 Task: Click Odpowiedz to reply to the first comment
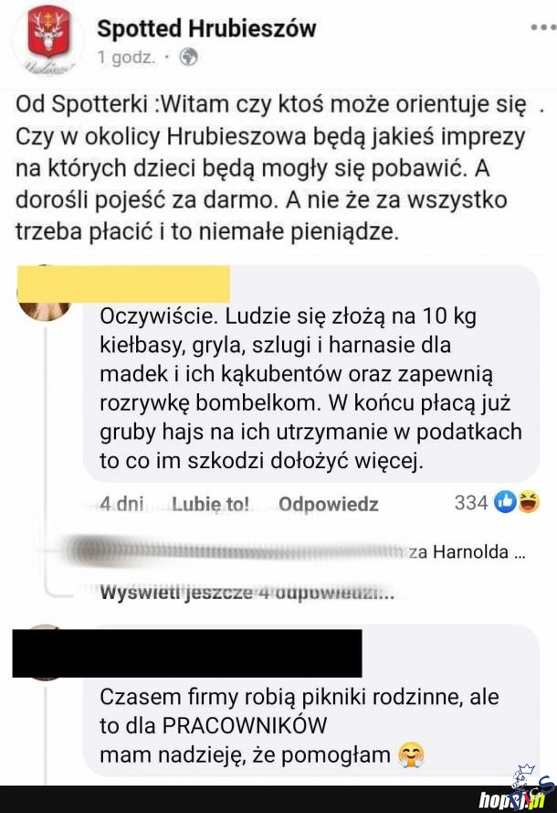tap(328, 504)
